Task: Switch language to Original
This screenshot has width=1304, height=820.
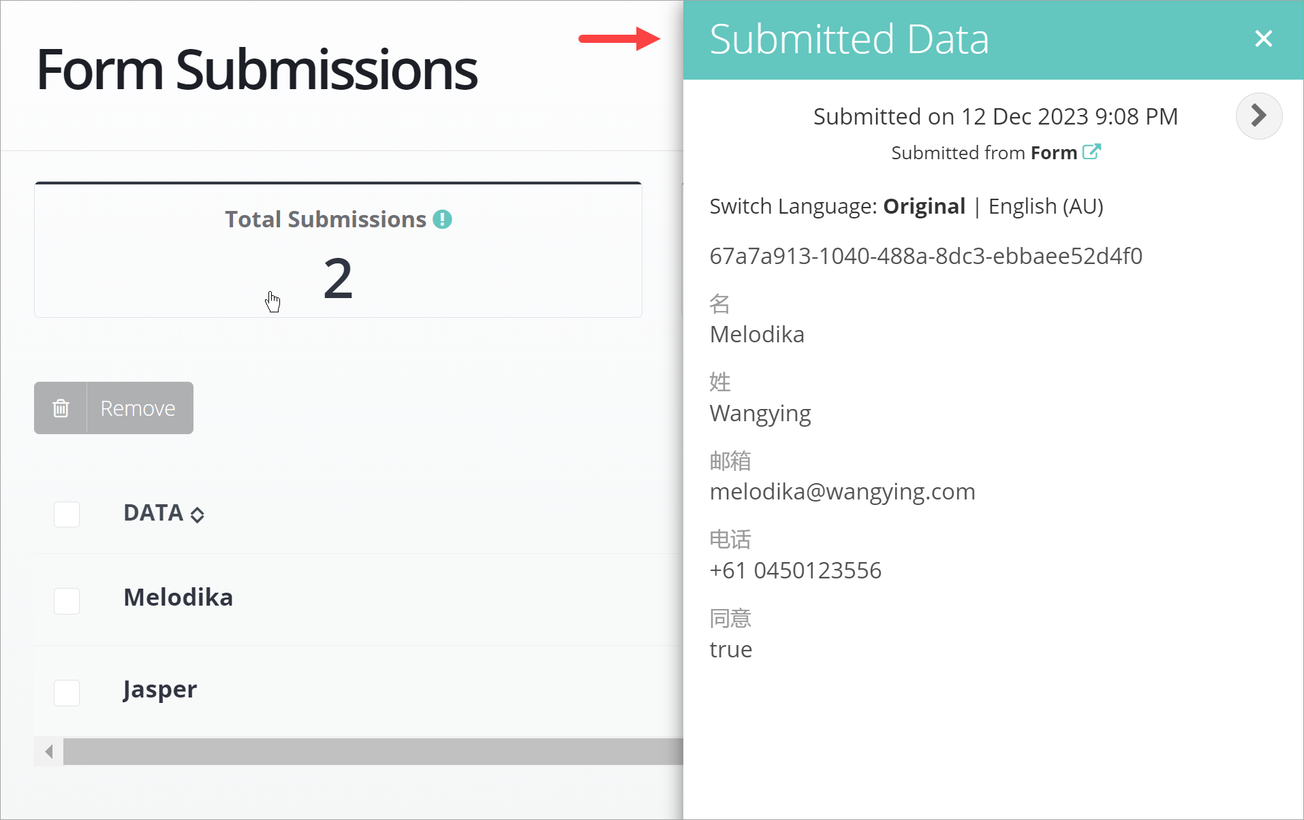Action: pos(924,206)
